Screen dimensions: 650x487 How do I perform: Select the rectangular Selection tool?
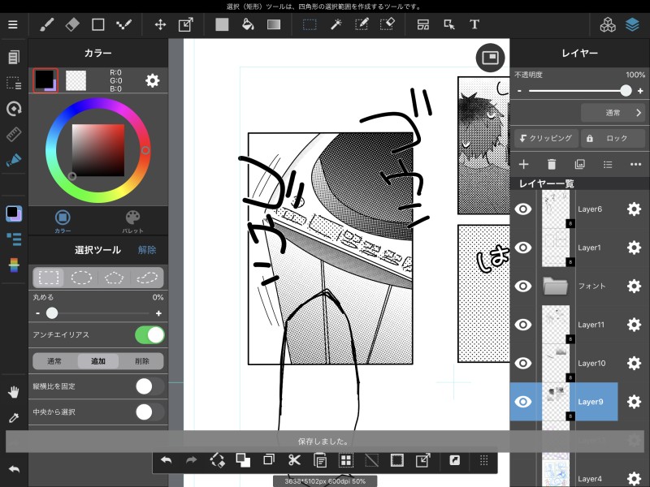tap(310, 25)
